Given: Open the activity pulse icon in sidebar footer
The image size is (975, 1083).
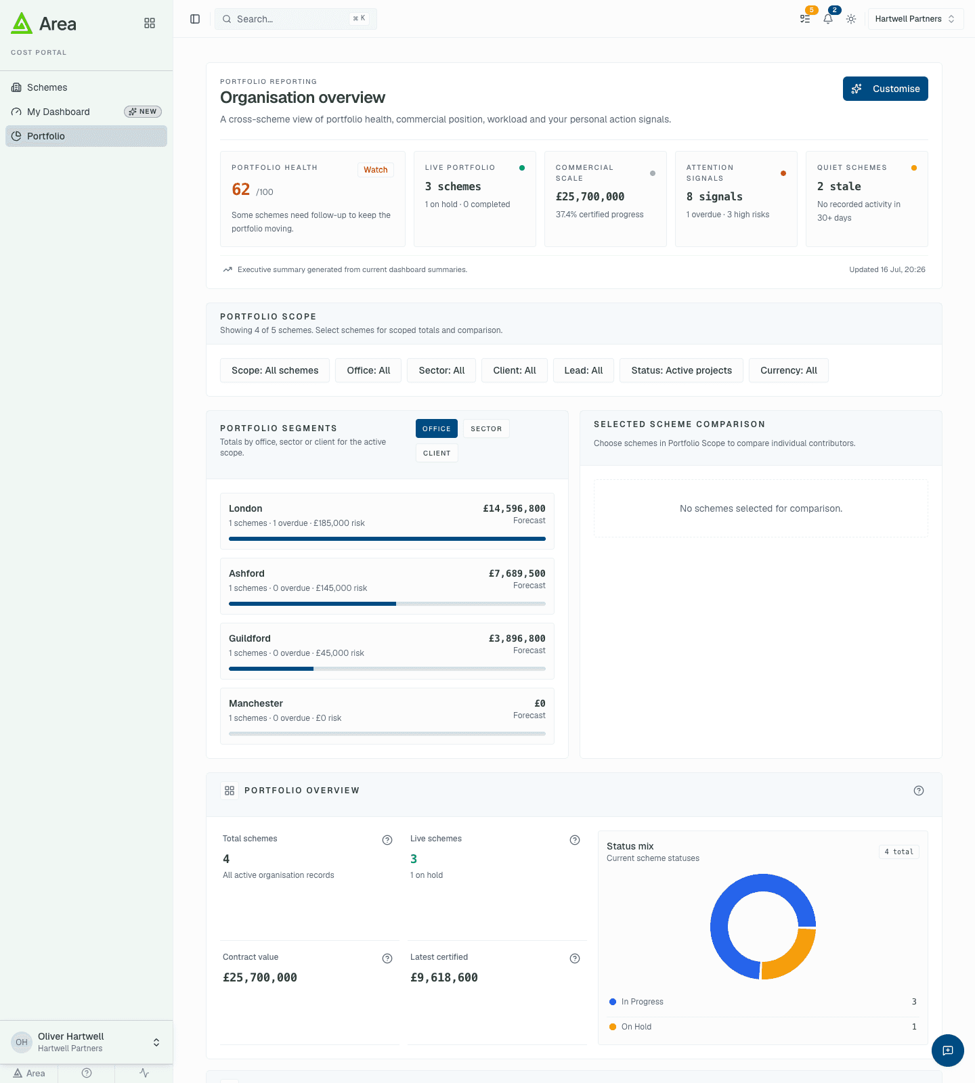Looking at the screenshot, I should point(144,1073).
